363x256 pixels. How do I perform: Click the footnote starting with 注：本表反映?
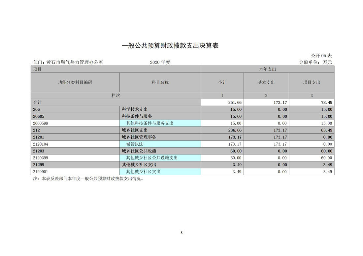click(x=88, y=179)
